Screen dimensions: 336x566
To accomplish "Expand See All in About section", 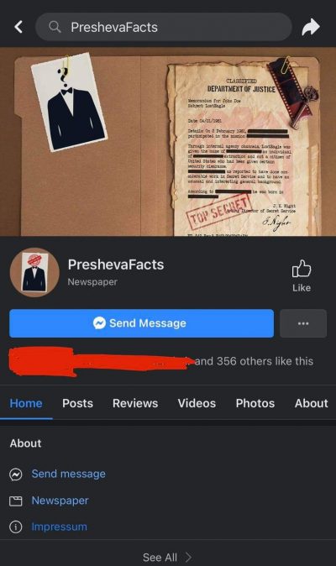I will click(168, 558).
